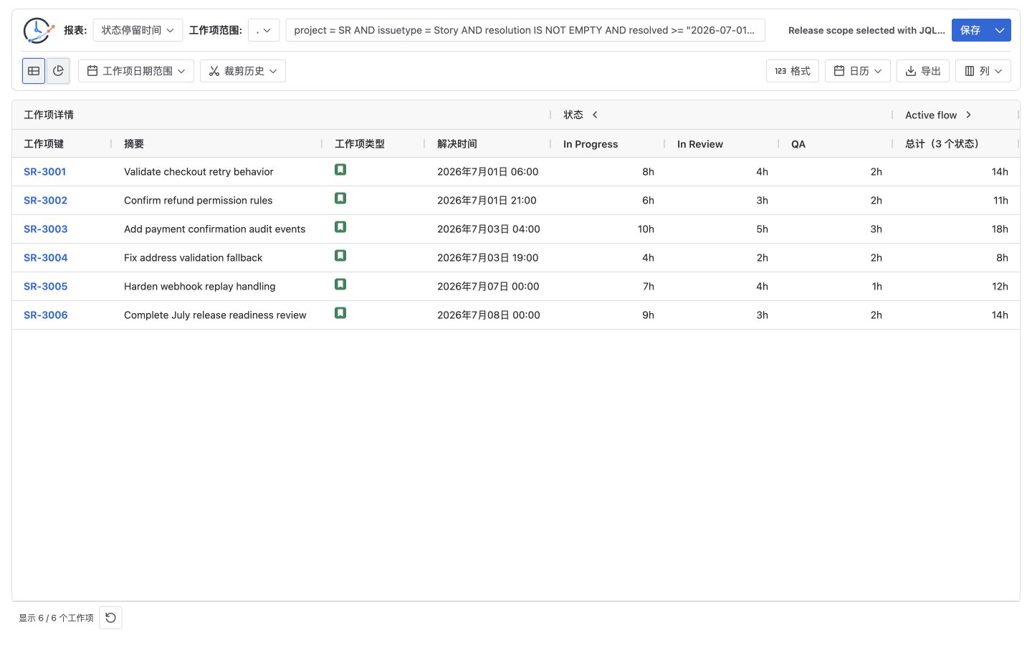Open 裁剪历史 trim history dropdown

(x=243, y=71)
